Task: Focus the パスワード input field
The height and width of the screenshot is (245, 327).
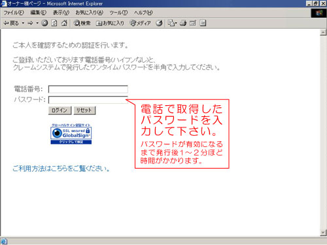Action: (88, 100)
